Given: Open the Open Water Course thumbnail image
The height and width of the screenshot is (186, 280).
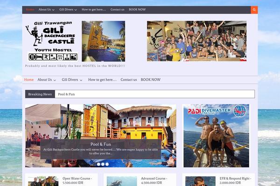Looking at the screenshot, I should [x=43, y=181].
